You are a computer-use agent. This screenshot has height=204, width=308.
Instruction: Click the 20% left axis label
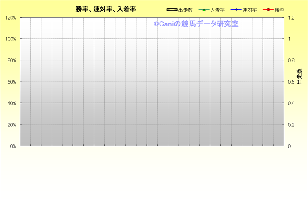[12, 125]
